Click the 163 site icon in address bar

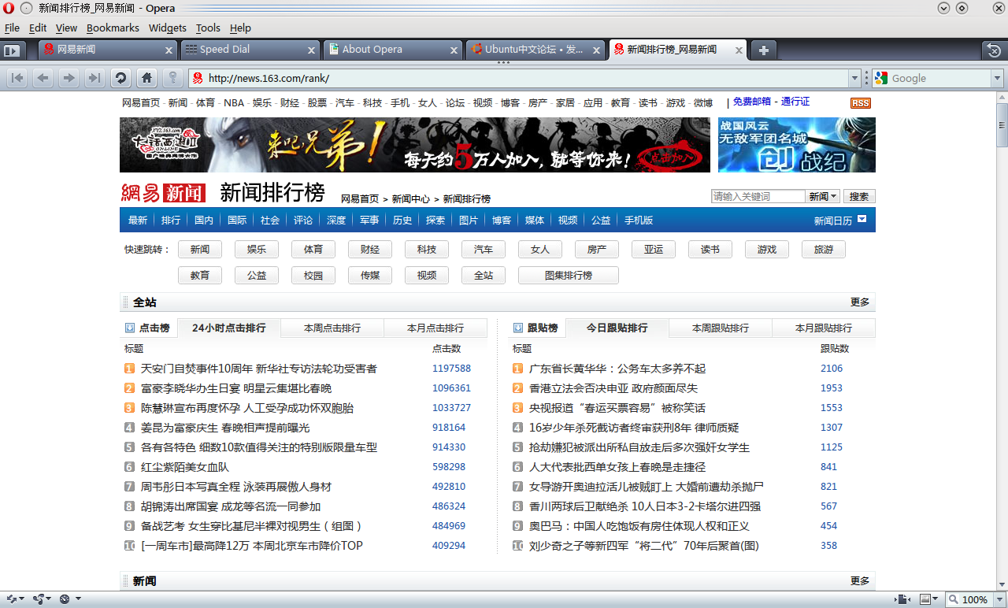point(198,78)
